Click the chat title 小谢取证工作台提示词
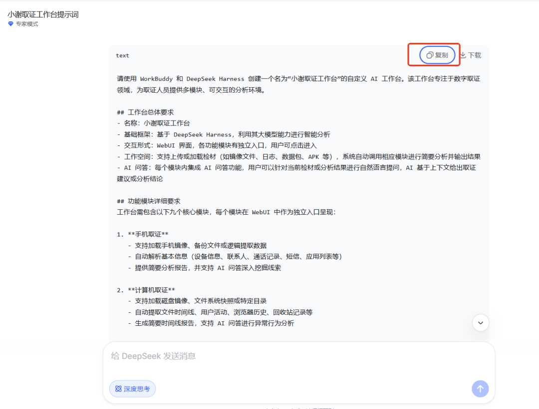Screen dimensions: 539x409 click(43, 14)
